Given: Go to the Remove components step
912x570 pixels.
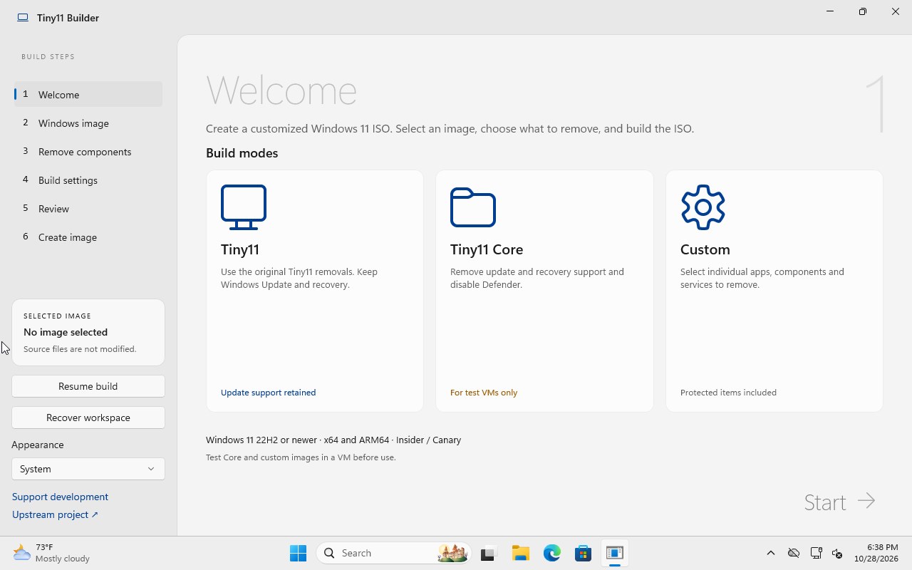Looking at the screenshot, I should [88, 152].
